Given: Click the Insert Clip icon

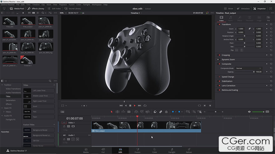Looking at the screenshot, I should point(136,112).
